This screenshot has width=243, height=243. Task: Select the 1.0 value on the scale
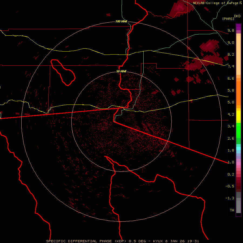pyautogui.click(x=231, y=162)
